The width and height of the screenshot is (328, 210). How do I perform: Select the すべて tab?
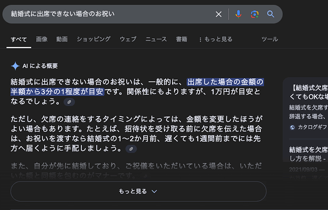pos(19,39)
